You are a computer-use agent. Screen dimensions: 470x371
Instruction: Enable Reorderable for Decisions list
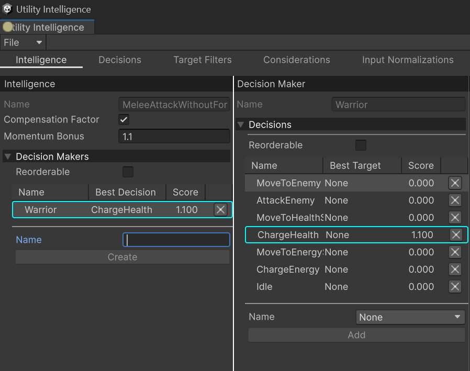[361, 145]
